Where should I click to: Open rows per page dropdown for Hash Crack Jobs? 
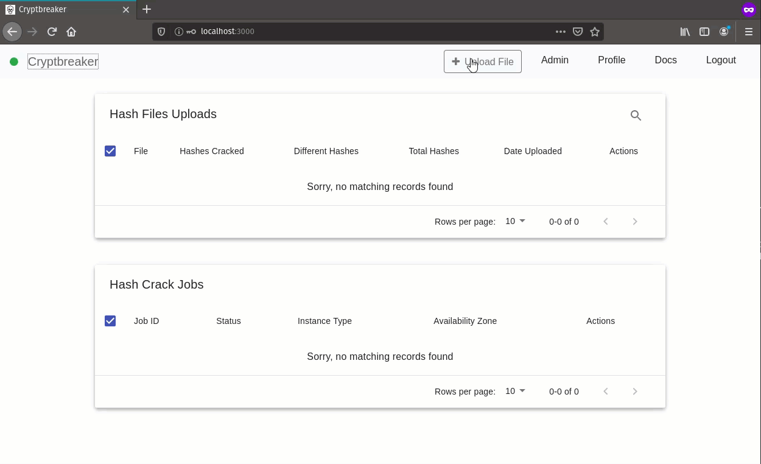click(x=515, y=391)
